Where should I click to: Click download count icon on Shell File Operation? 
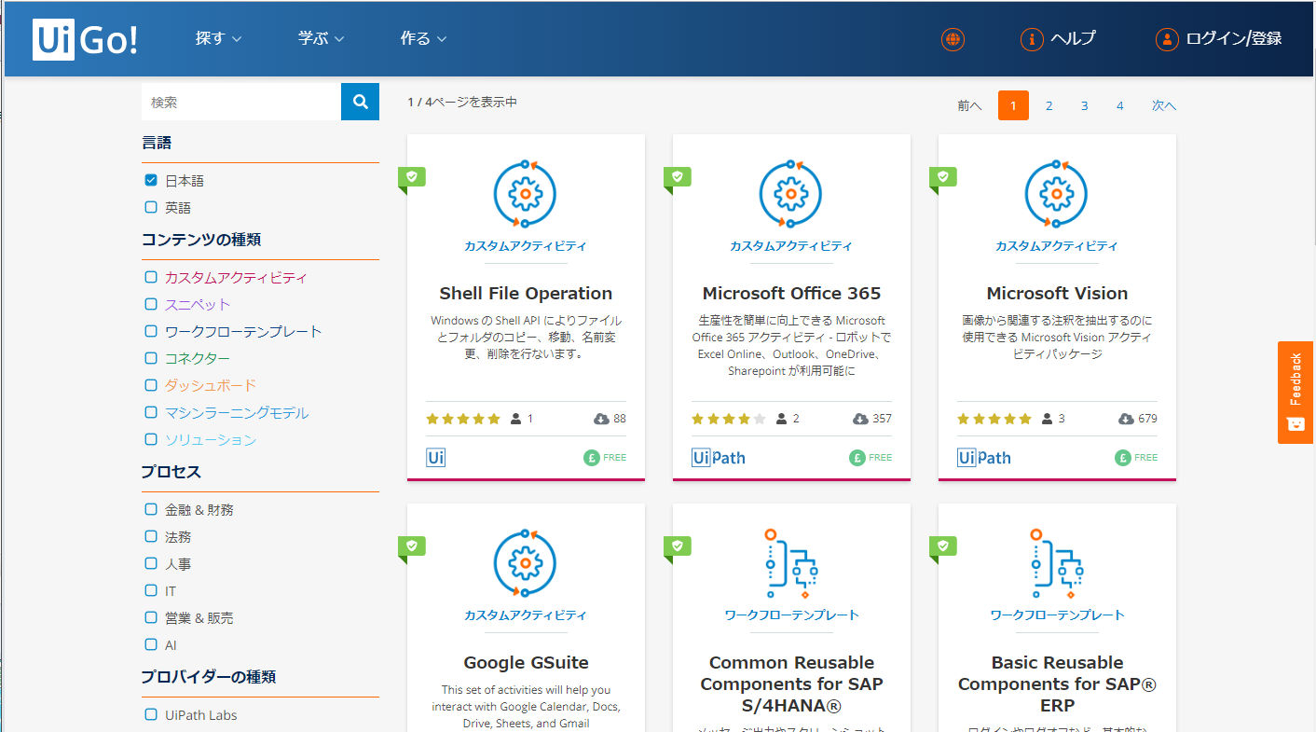pyautogui.click(x=601, y=419)
